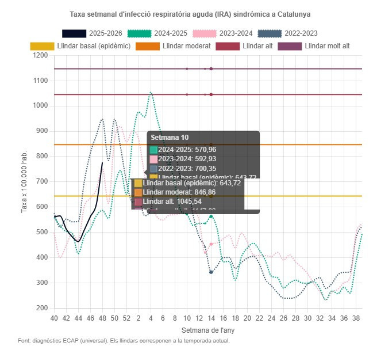Click the yellow Llindar basal legend swatch

click(42, 45)
